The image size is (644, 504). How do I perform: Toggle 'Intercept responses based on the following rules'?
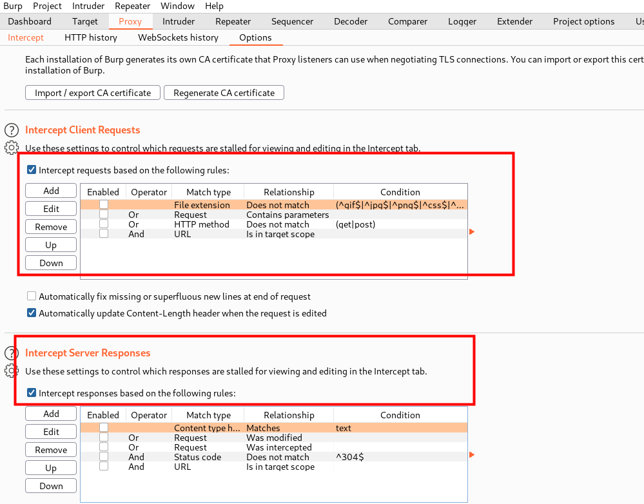[x=32, y=393]
